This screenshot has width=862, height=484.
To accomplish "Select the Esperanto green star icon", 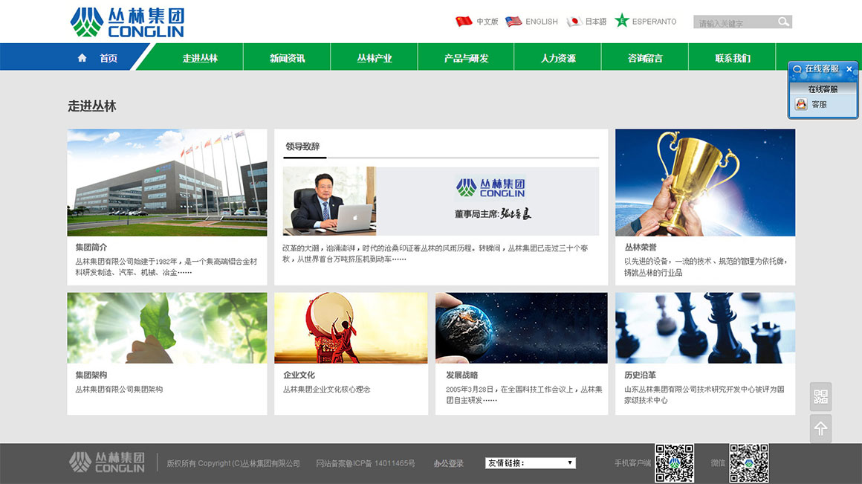I will [622, 22].
